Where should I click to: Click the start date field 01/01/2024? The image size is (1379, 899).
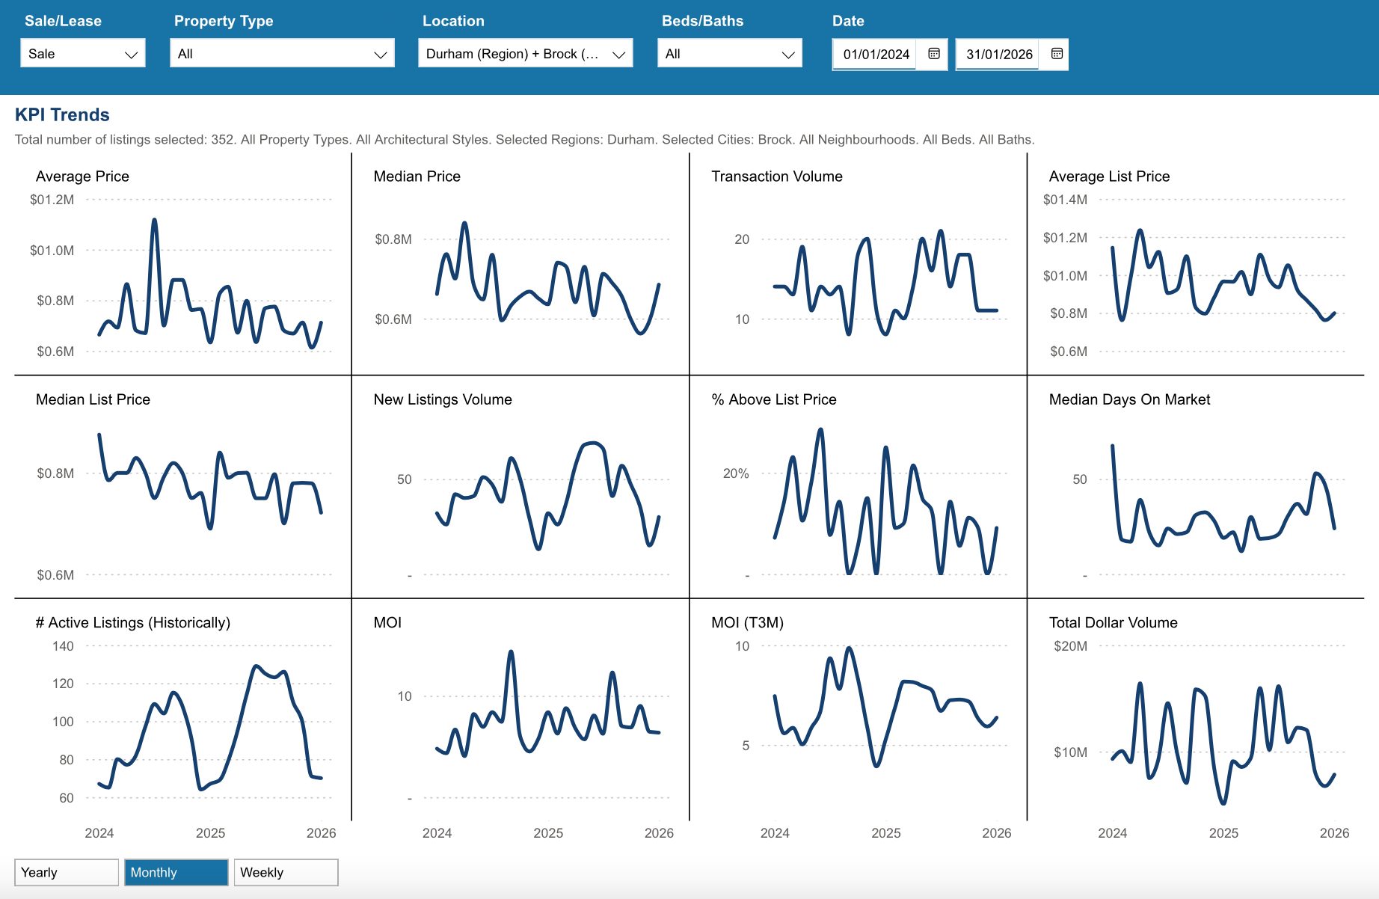(x=875, y=54)
